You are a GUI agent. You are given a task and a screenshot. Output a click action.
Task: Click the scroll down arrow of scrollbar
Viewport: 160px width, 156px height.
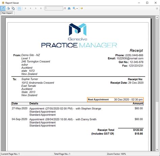(157, 150)
